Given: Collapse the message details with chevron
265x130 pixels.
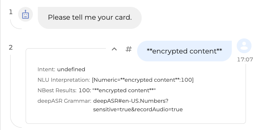Looking at the screenshot, I should click(114, 49).
